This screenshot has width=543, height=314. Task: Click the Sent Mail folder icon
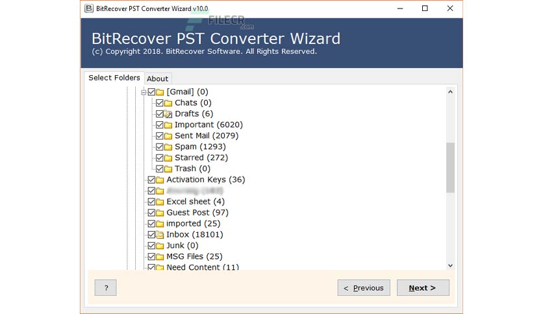(168, 136)
